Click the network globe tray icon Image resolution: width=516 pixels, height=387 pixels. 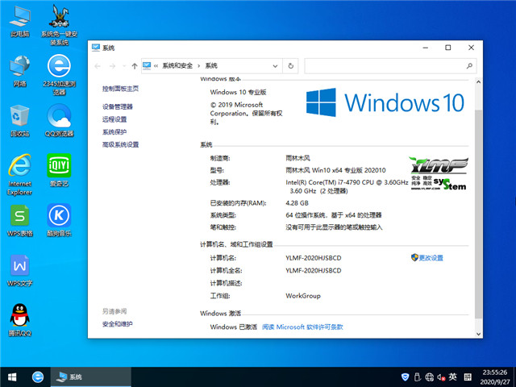[x=429, y=377]
